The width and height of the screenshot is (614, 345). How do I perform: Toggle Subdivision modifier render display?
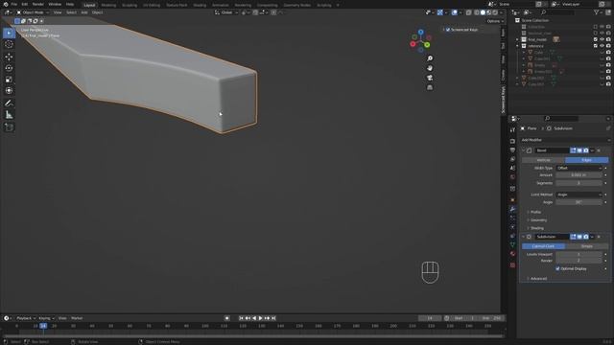[x=586, y=237]
